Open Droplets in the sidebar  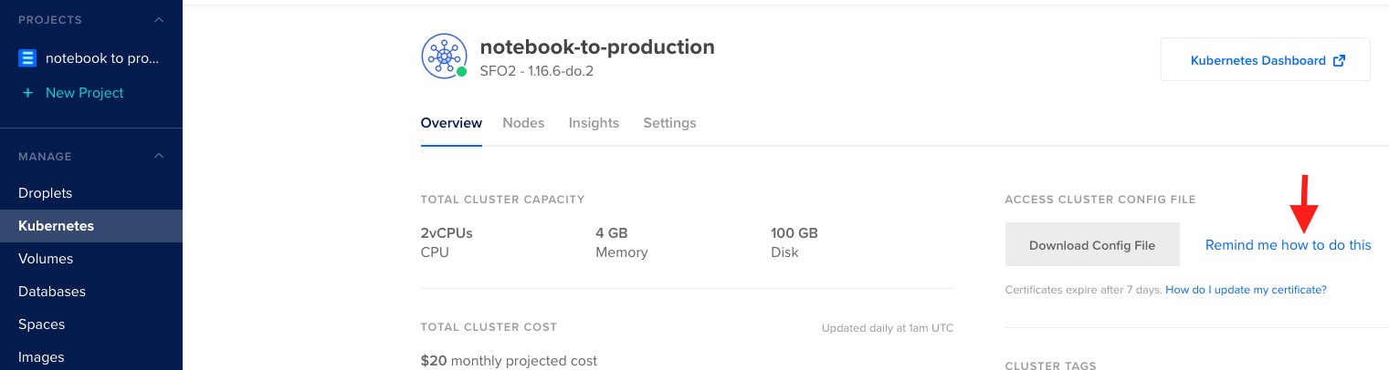click(x=45, y=193)
